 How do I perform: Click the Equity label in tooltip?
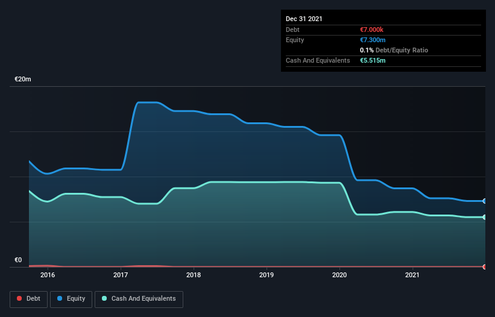click(295, 40)
